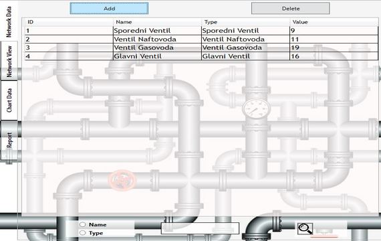This screenshot has height=241, width=381.
Task: Click the Glavni Ventil type cell
Action: click(246, 56)
